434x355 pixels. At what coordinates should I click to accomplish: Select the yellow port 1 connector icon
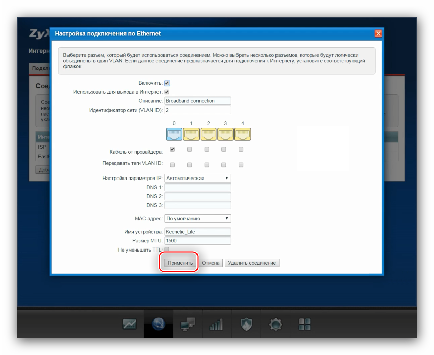[191, 134]
